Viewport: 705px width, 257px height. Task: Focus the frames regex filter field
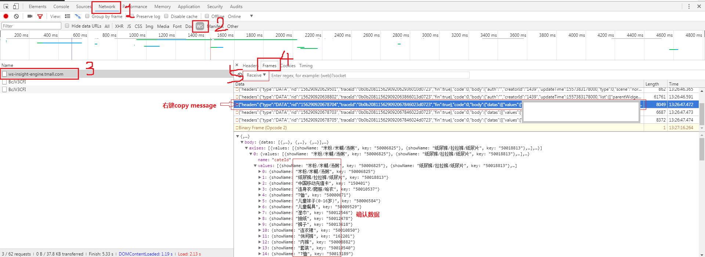pos(369,75)
